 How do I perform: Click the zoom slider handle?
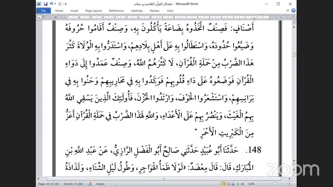click(x=274, y=184)
